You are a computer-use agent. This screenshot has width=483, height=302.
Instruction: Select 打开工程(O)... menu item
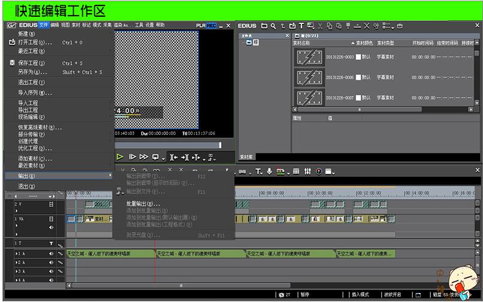coord(59,42)
